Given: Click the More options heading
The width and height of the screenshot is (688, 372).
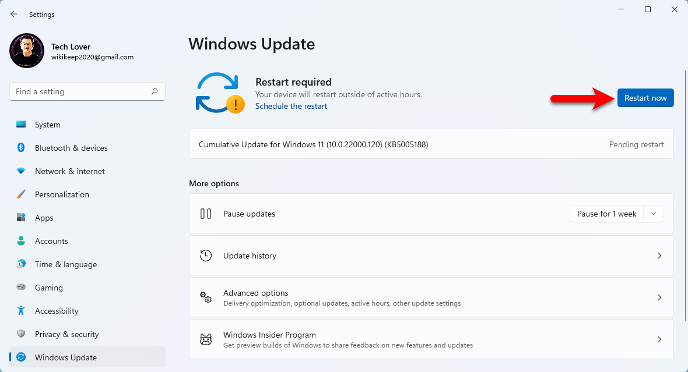Looking at the screenshot, I should pos(213,183).
